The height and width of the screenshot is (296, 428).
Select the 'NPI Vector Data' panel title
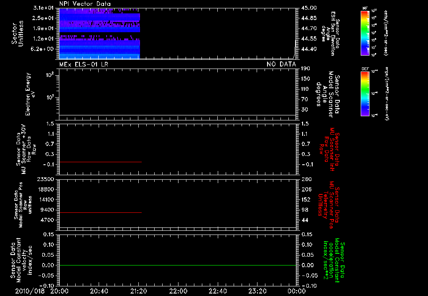[x=85, y=4]
